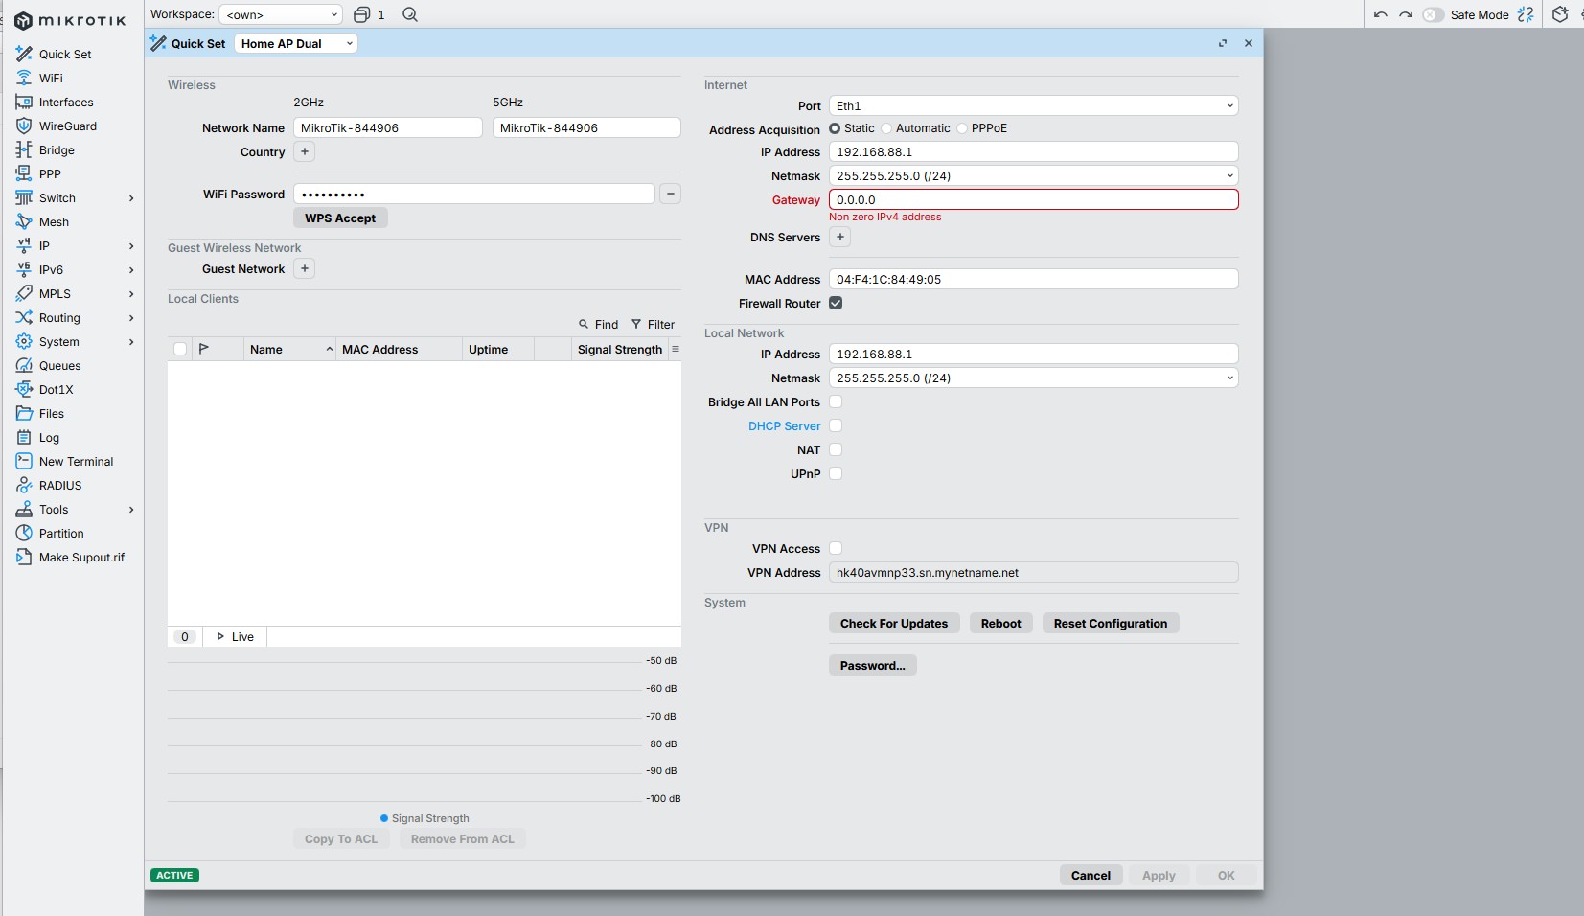The image size is (1584, 916).
Task: Open the Log menu item
Action: pos(49,437)
